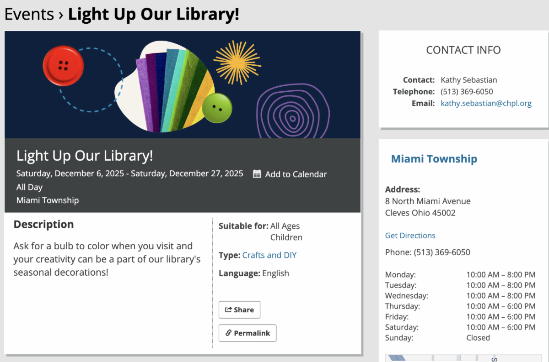Copy event link via Permalink button
Image resolution: width=549 pixels, height=362 pixels.
[x=248, y=333]
